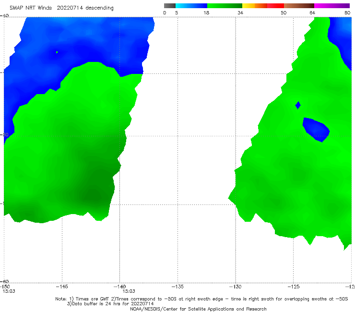This screenshot has height=312, width=355.
Task: Click the green segment of the wind color bar
Action: [x=225, y=6]
